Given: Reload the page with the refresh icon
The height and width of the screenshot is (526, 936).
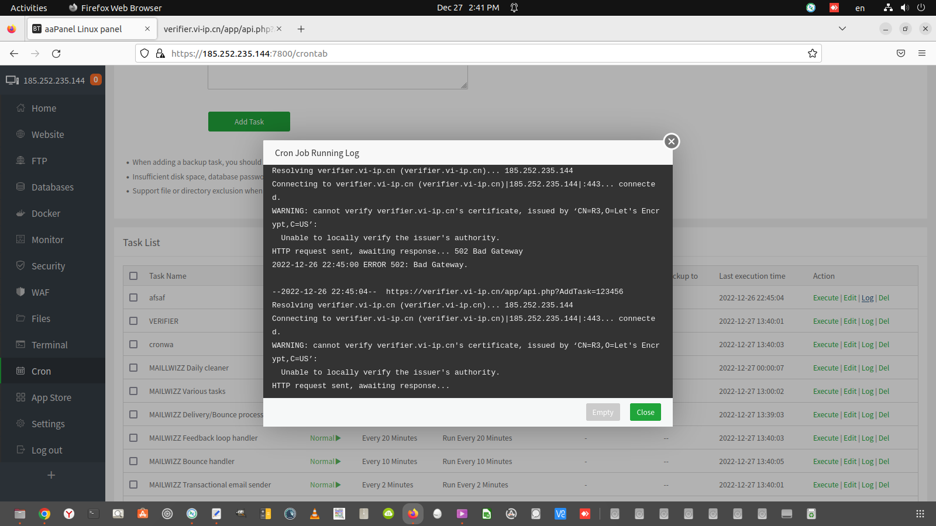Looking at the screenshot, I should (x=56, y=53).
